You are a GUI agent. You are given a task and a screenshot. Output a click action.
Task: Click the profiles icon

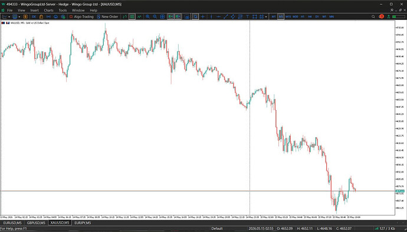click(x=15, y=16)
